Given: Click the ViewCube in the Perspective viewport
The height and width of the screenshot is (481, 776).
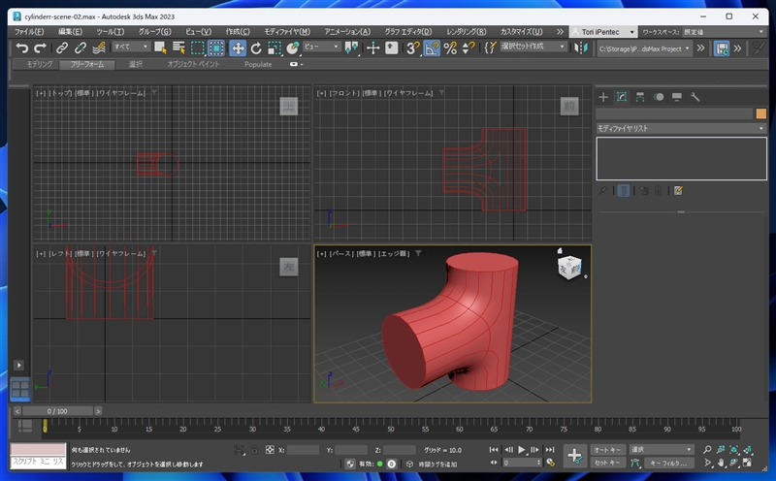Looking at the screenshot, I should coord(568,268).
